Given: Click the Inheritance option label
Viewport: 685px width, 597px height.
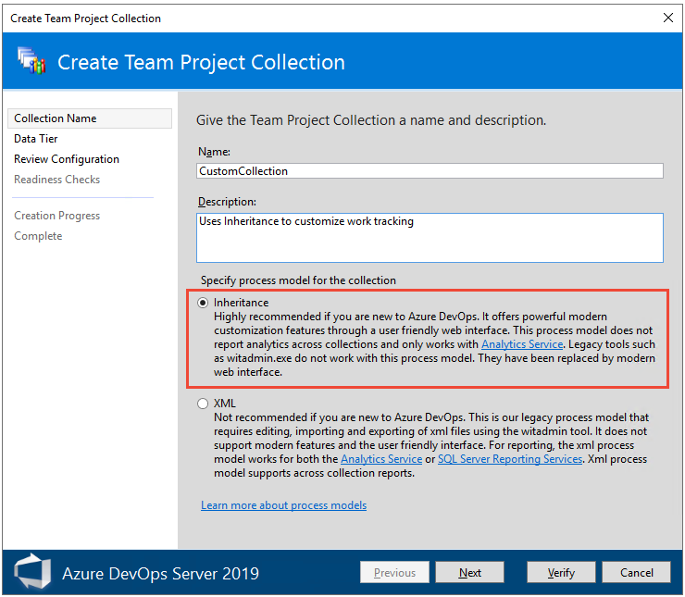Looking at the screenshot, I should pos(242,303).
